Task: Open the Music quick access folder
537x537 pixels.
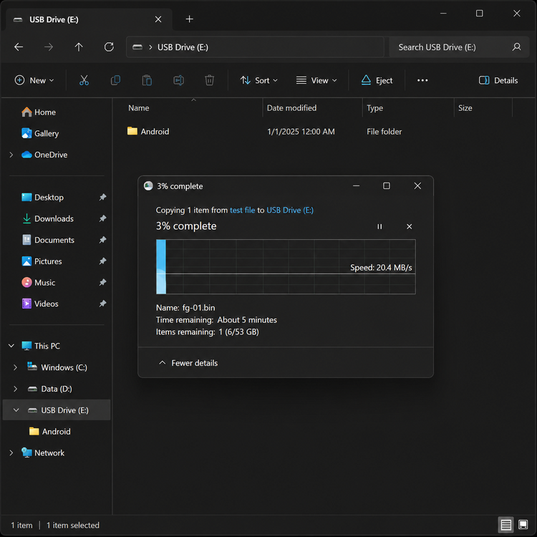Action: pos(39,283)
